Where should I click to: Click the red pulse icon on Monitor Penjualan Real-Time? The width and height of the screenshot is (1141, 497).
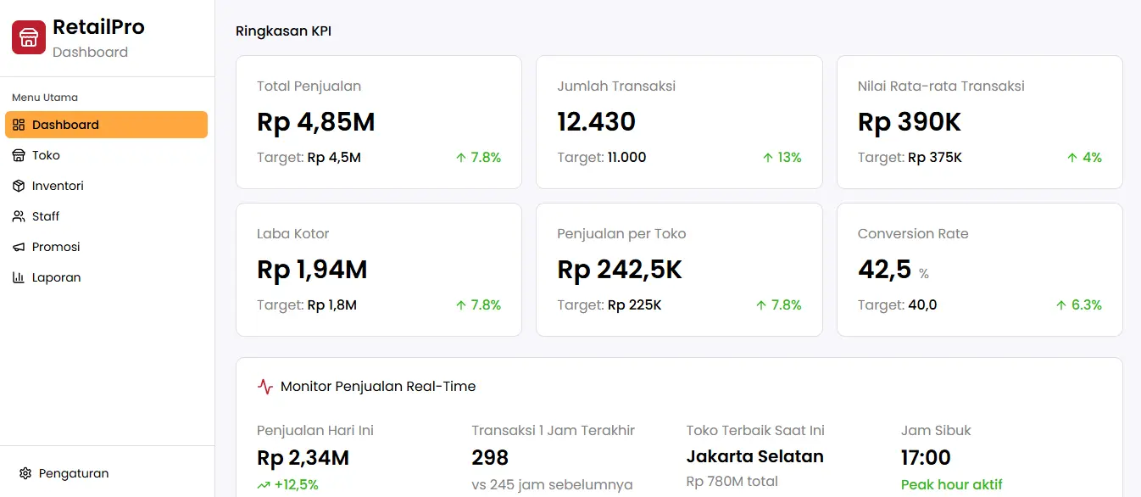coord(267,386)
